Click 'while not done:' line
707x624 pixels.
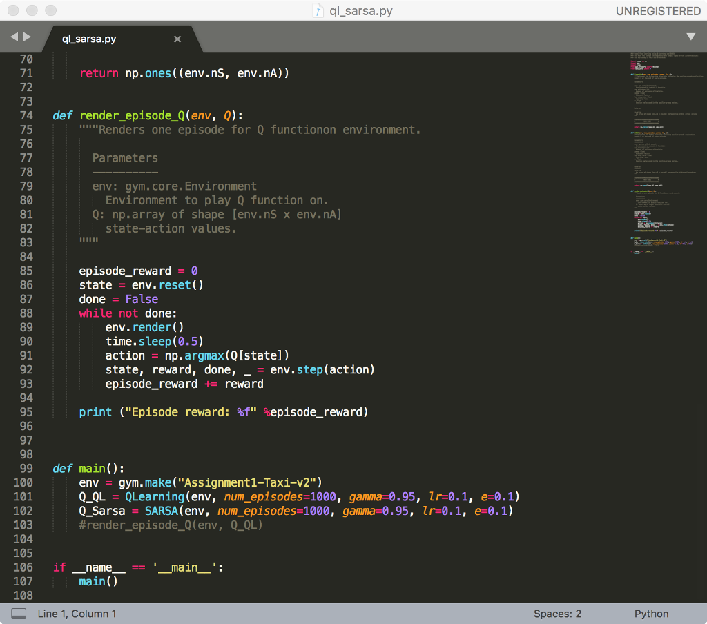pyautogui.click(x=128, y=313)
